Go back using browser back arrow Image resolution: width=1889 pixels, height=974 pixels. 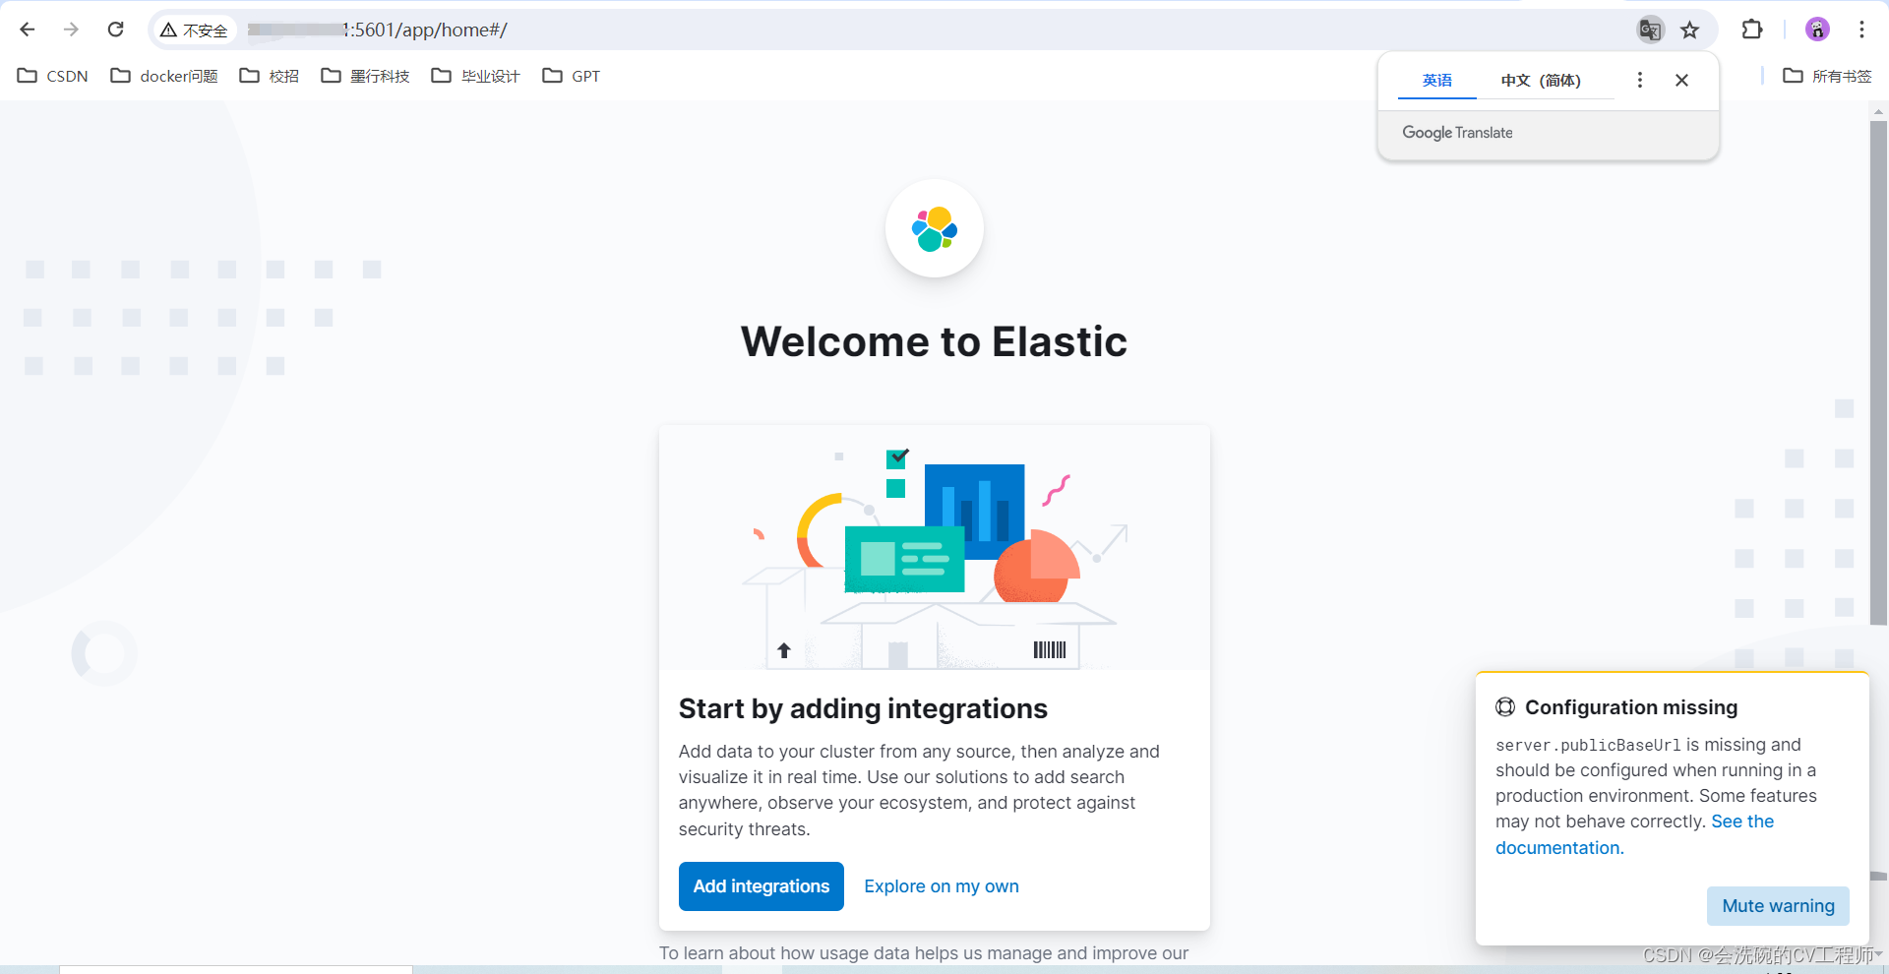click(x=28, y=30)
